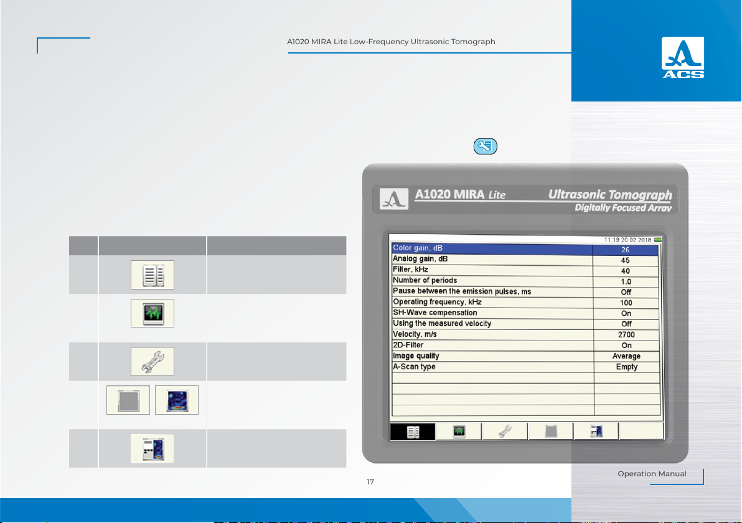Screen dimensions: 742x523
Task: Click the A-Scan type value Empty
Action: [x=627, y=367]
